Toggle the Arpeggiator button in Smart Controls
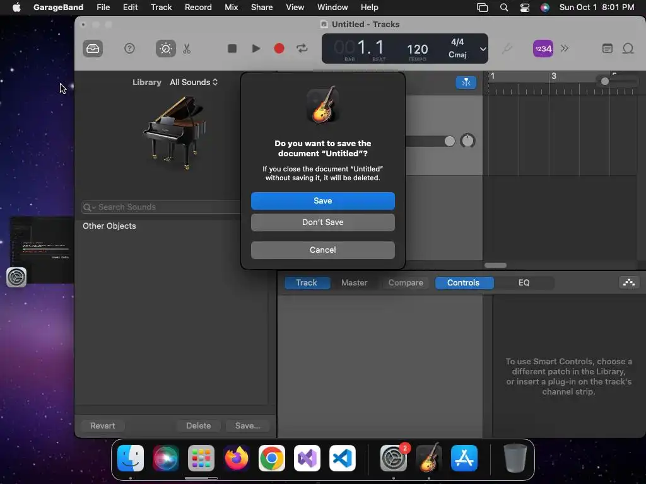 [x=629, y=282]
